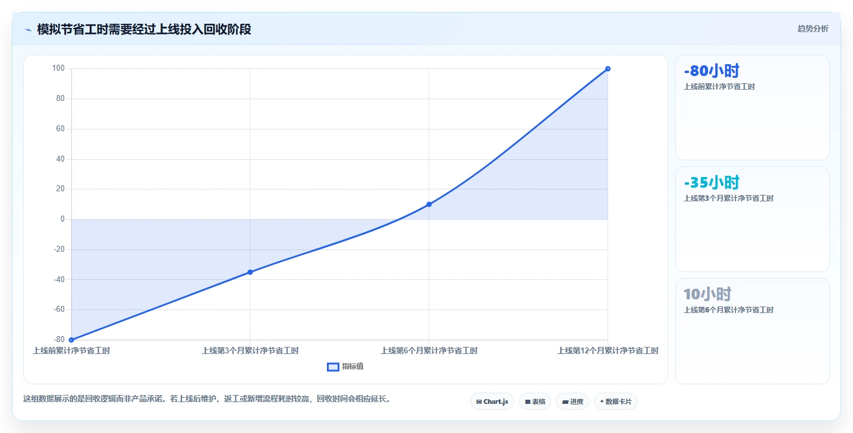Select the Chart.js chip

pyautogui.click(x=492, y=402)
